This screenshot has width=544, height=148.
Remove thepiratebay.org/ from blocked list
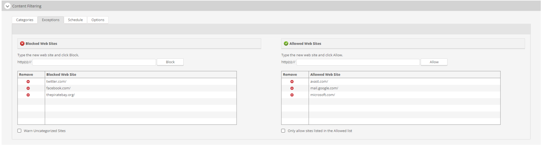[x=28, y=95]
